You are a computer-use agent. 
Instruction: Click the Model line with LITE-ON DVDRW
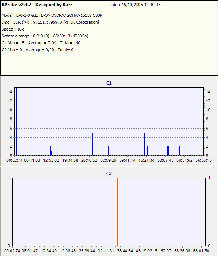pyautogui.click(x=52, y=15)
